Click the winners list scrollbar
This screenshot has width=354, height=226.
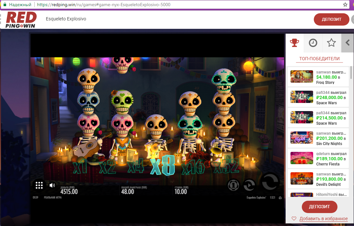tap(351, 73)
